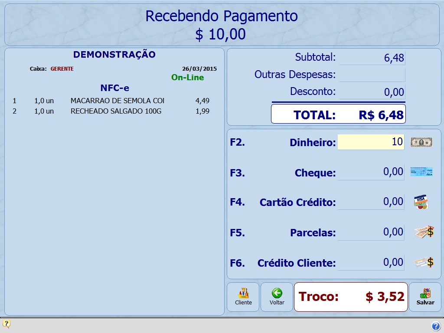This screenshot has height=333, width=444.
Task: Click the TOTAL R$ 6,48 box
Action: [338, 114]
